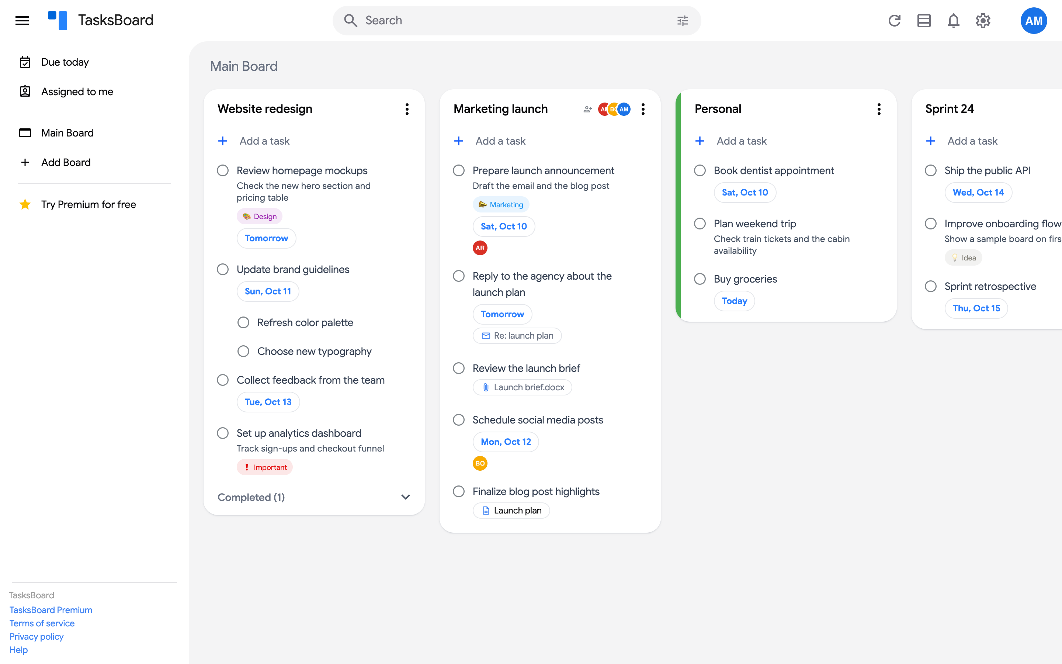
Task: Open Marketing launch list options menu
Action: tap(643, 109)
